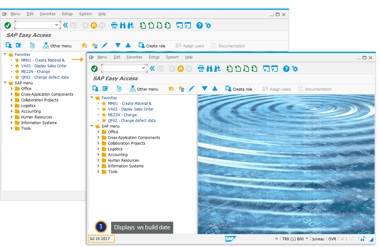The height and width of the screenshot is (247, 380).
Task: Hide command field with double-chevron, front window
Action: click(152, 68)
